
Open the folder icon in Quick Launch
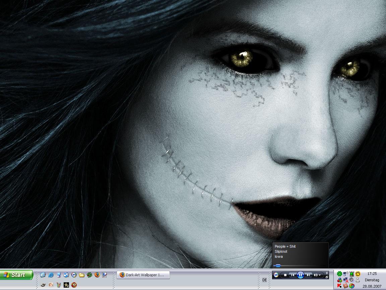click(81, 275)
